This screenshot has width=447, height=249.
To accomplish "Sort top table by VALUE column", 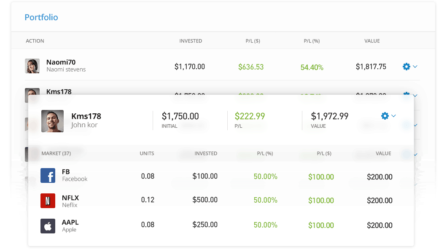I will pos(372,41).
